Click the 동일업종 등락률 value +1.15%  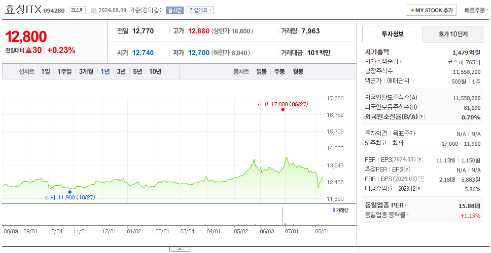(x=470, y=216)
